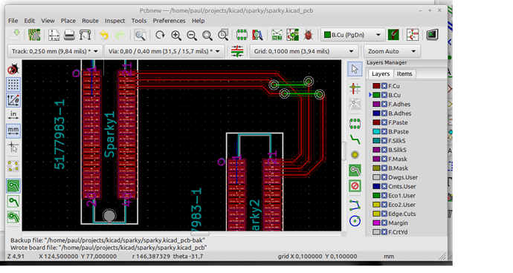This screenshot has height=273, width=513.
Task: Toggle polar coordinates display
Action: point(13,100)
